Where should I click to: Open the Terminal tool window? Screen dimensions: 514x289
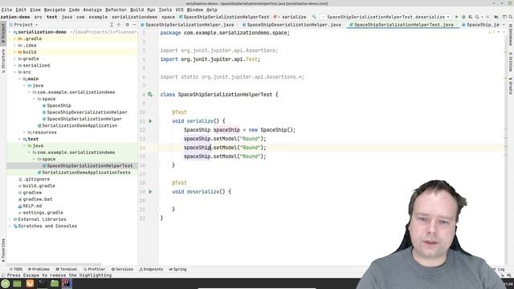click(67, 270)
